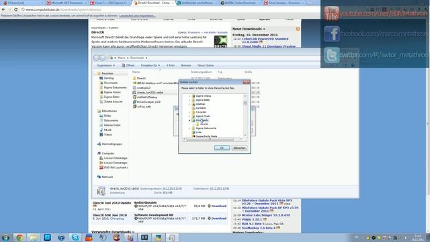Expand DirectX subfolder node in dialog
Viewport: 430px width, 242px height.
coord(193,124)
